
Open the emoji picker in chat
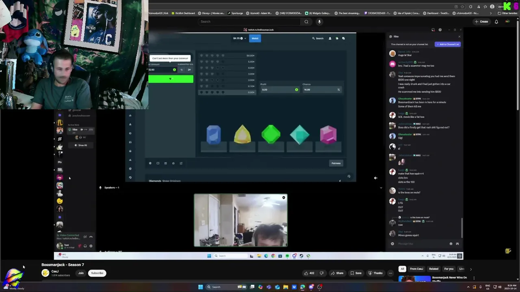click(451, 244)
